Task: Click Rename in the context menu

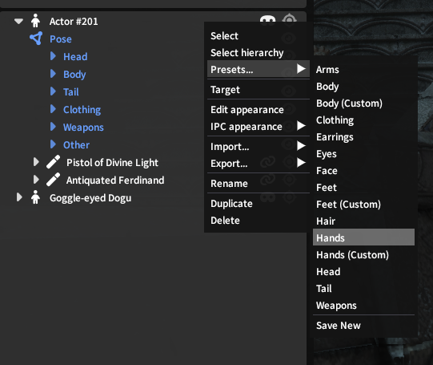Action: tap(259, 184)
